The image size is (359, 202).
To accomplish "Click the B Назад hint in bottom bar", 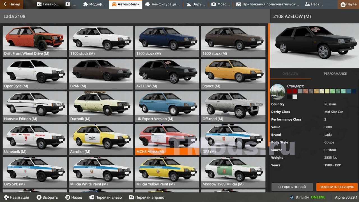I will pyautogui.click(x=73, y=197).
